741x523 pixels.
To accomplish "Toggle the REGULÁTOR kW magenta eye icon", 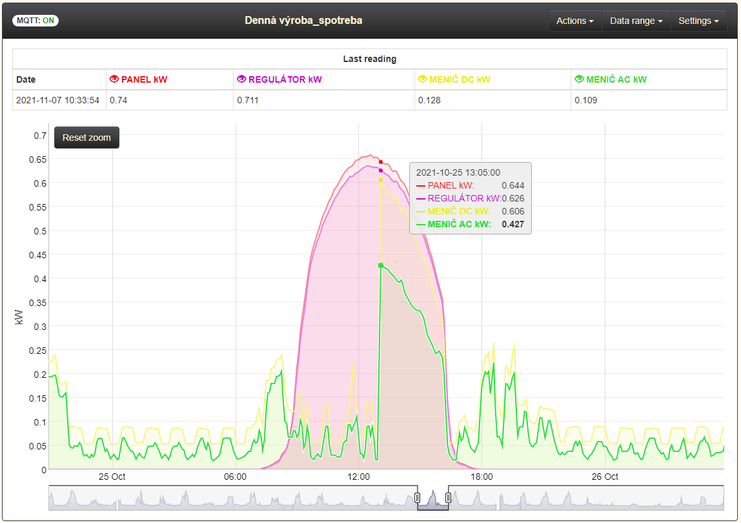I will point(241,79).
